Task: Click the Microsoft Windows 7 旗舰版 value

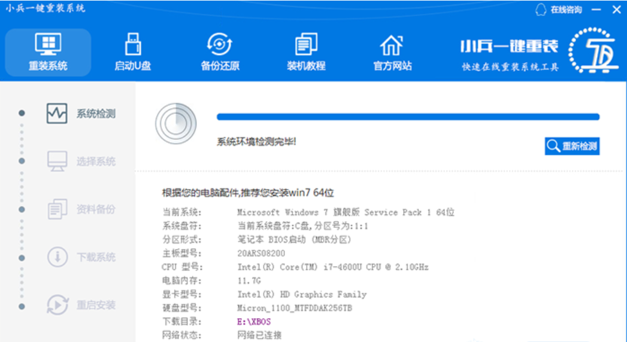Action: tap(346, 212)
